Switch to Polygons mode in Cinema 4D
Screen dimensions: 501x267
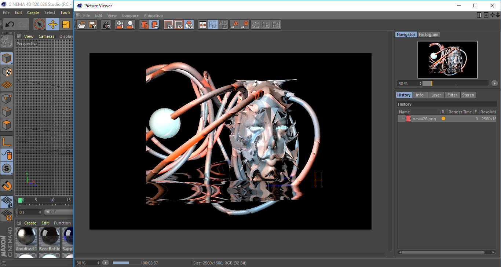[x=7, y=125]
